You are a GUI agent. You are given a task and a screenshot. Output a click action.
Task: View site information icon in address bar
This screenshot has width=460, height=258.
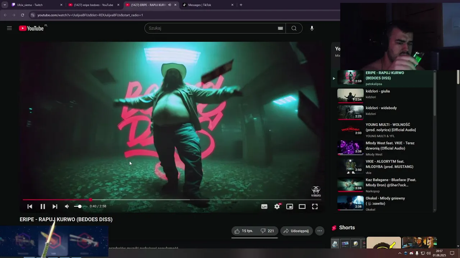32,15
